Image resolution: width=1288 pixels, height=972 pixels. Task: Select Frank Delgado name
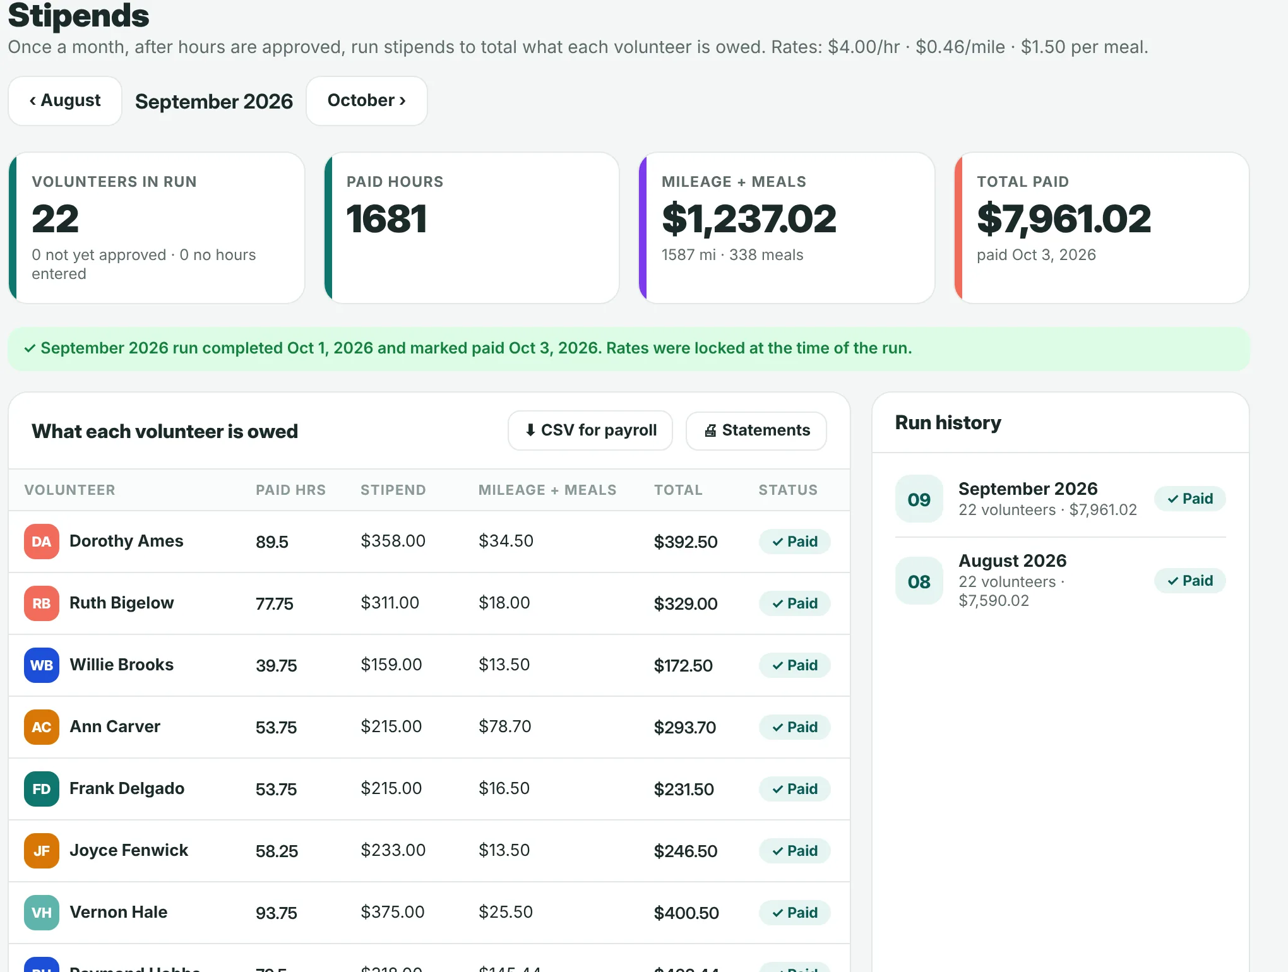[x=127, y=788]
